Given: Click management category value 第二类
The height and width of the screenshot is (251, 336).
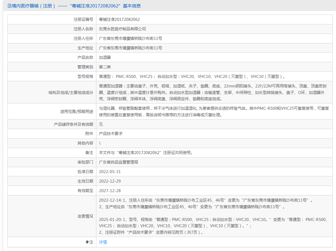Looking at the screenshot, I should pos(105,67).
